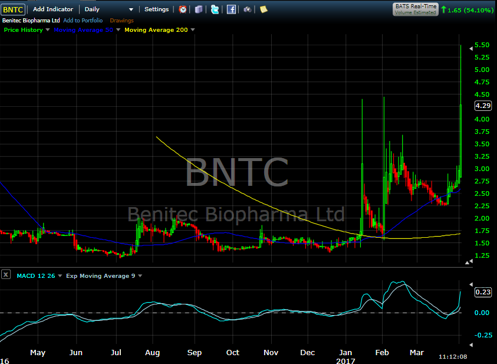Viewport: 497px width, 364px height.
Task: Share chart via the Twitter icon
Action: pyautogui.click(x=215, y=9)
